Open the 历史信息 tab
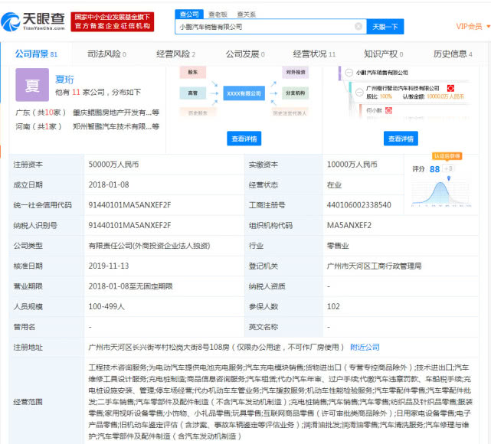The width and height of the screenshot is (491, 444). 453,54
